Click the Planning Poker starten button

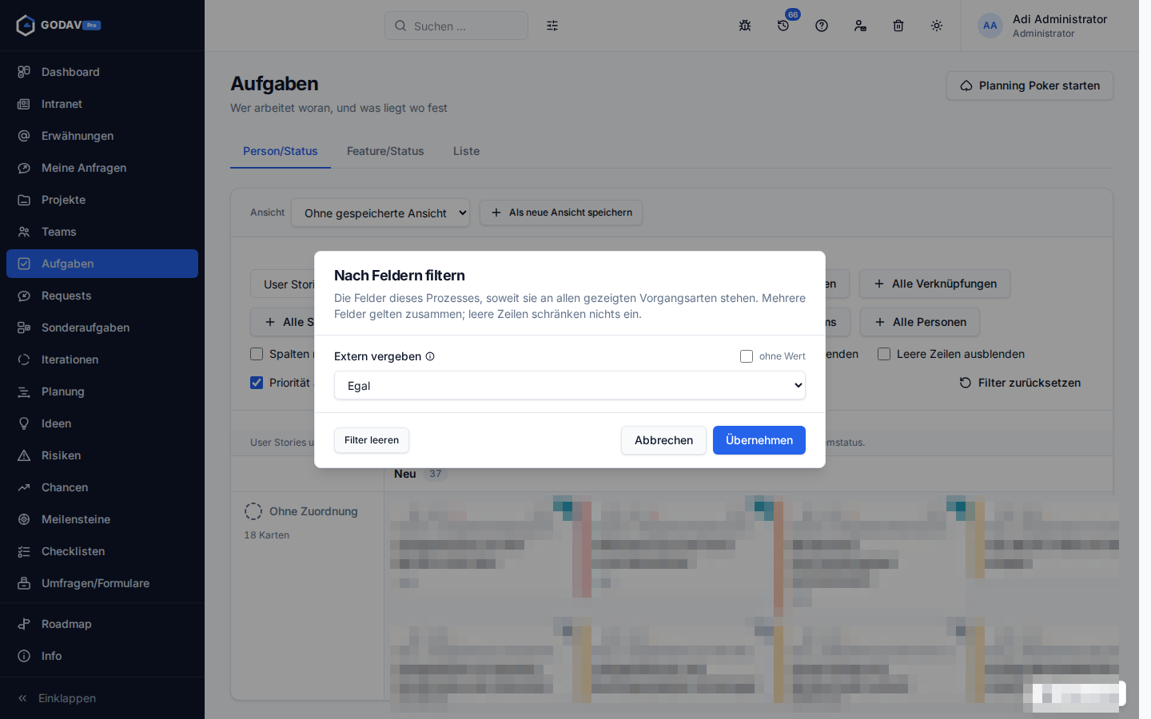pos(1030,85)
